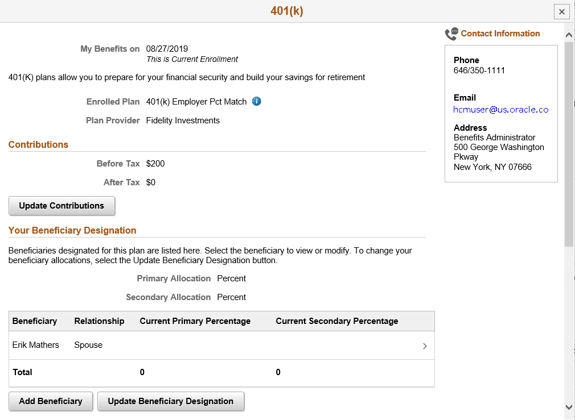
Task: Click the Contact Information heading
Action: 500,34
